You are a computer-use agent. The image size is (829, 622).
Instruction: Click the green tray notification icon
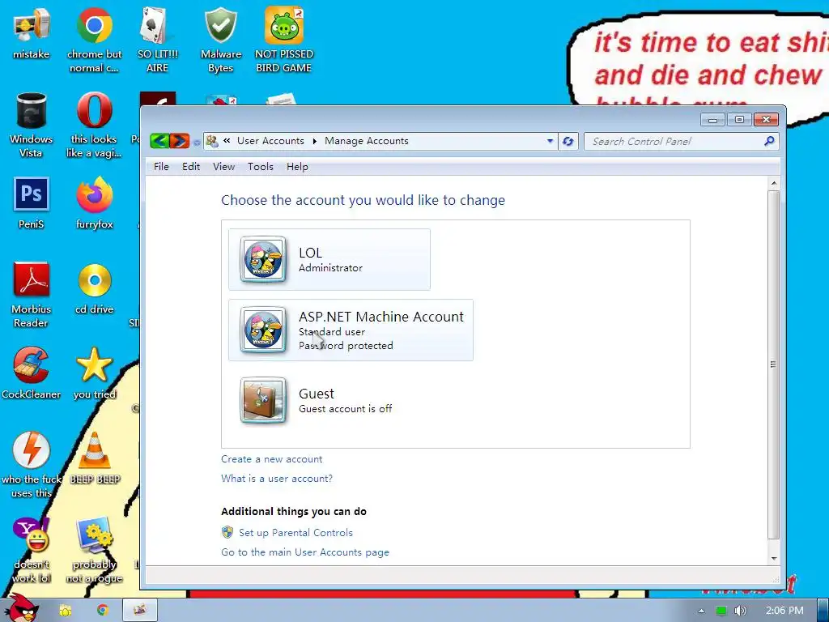721,611
